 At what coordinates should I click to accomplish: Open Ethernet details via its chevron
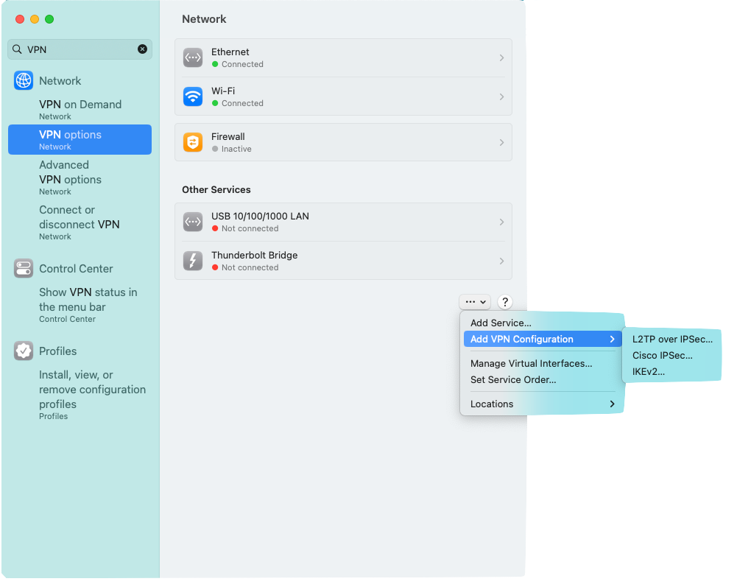pyautogui.click(x=501, y=57)
